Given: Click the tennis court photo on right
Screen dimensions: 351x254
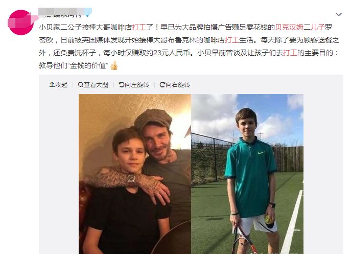Looking at the screenshot, I should coord(247,174).
